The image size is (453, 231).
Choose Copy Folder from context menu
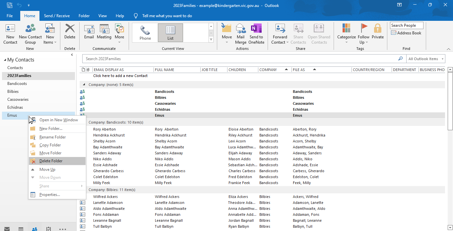point(57,145)
